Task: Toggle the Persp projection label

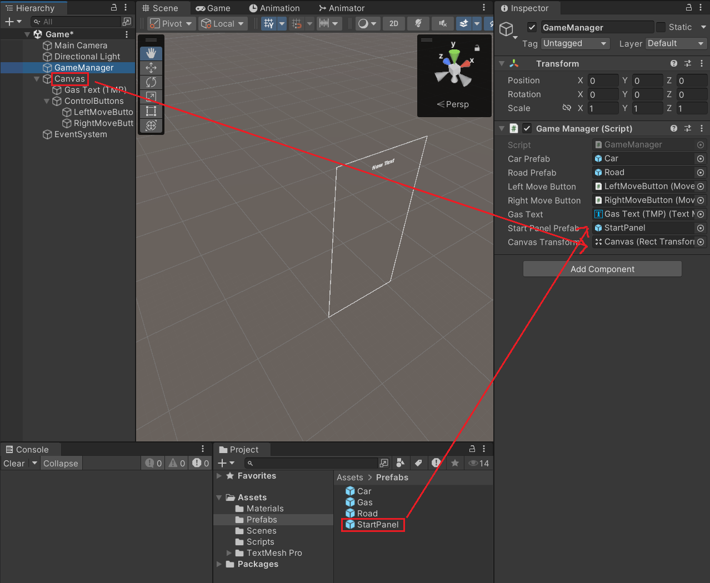Action: point(453,104)
